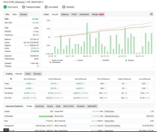Click the Monthly value 11.79%

tap(36, 32)
